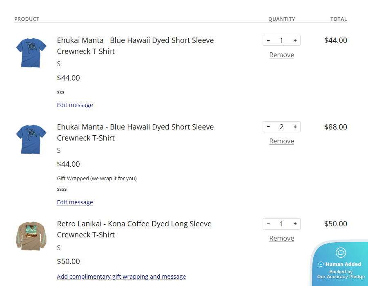Edit message under the 'ssss' gift note
Image resolution: width=368 pixels, height=286 pixels.
click(75, 202)
